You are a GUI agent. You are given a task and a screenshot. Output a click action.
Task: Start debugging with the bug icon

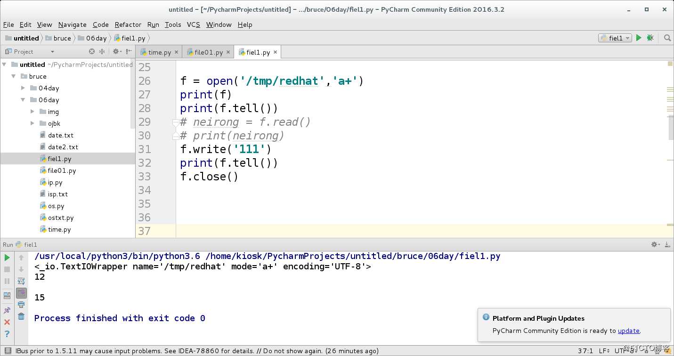tap(650, 38)
